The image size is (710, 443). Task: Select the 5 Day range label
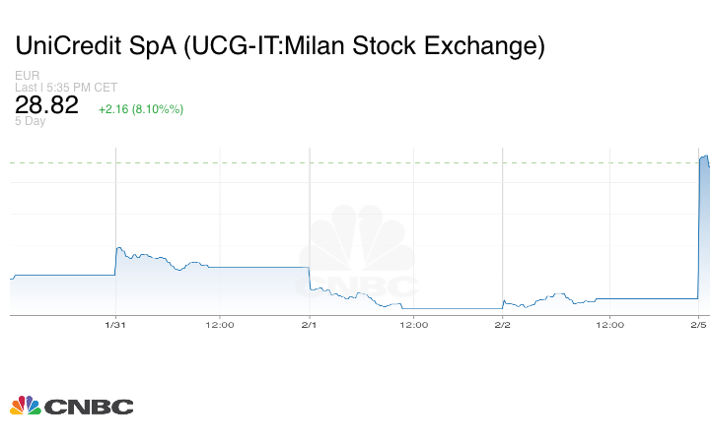tap(30, 122)
